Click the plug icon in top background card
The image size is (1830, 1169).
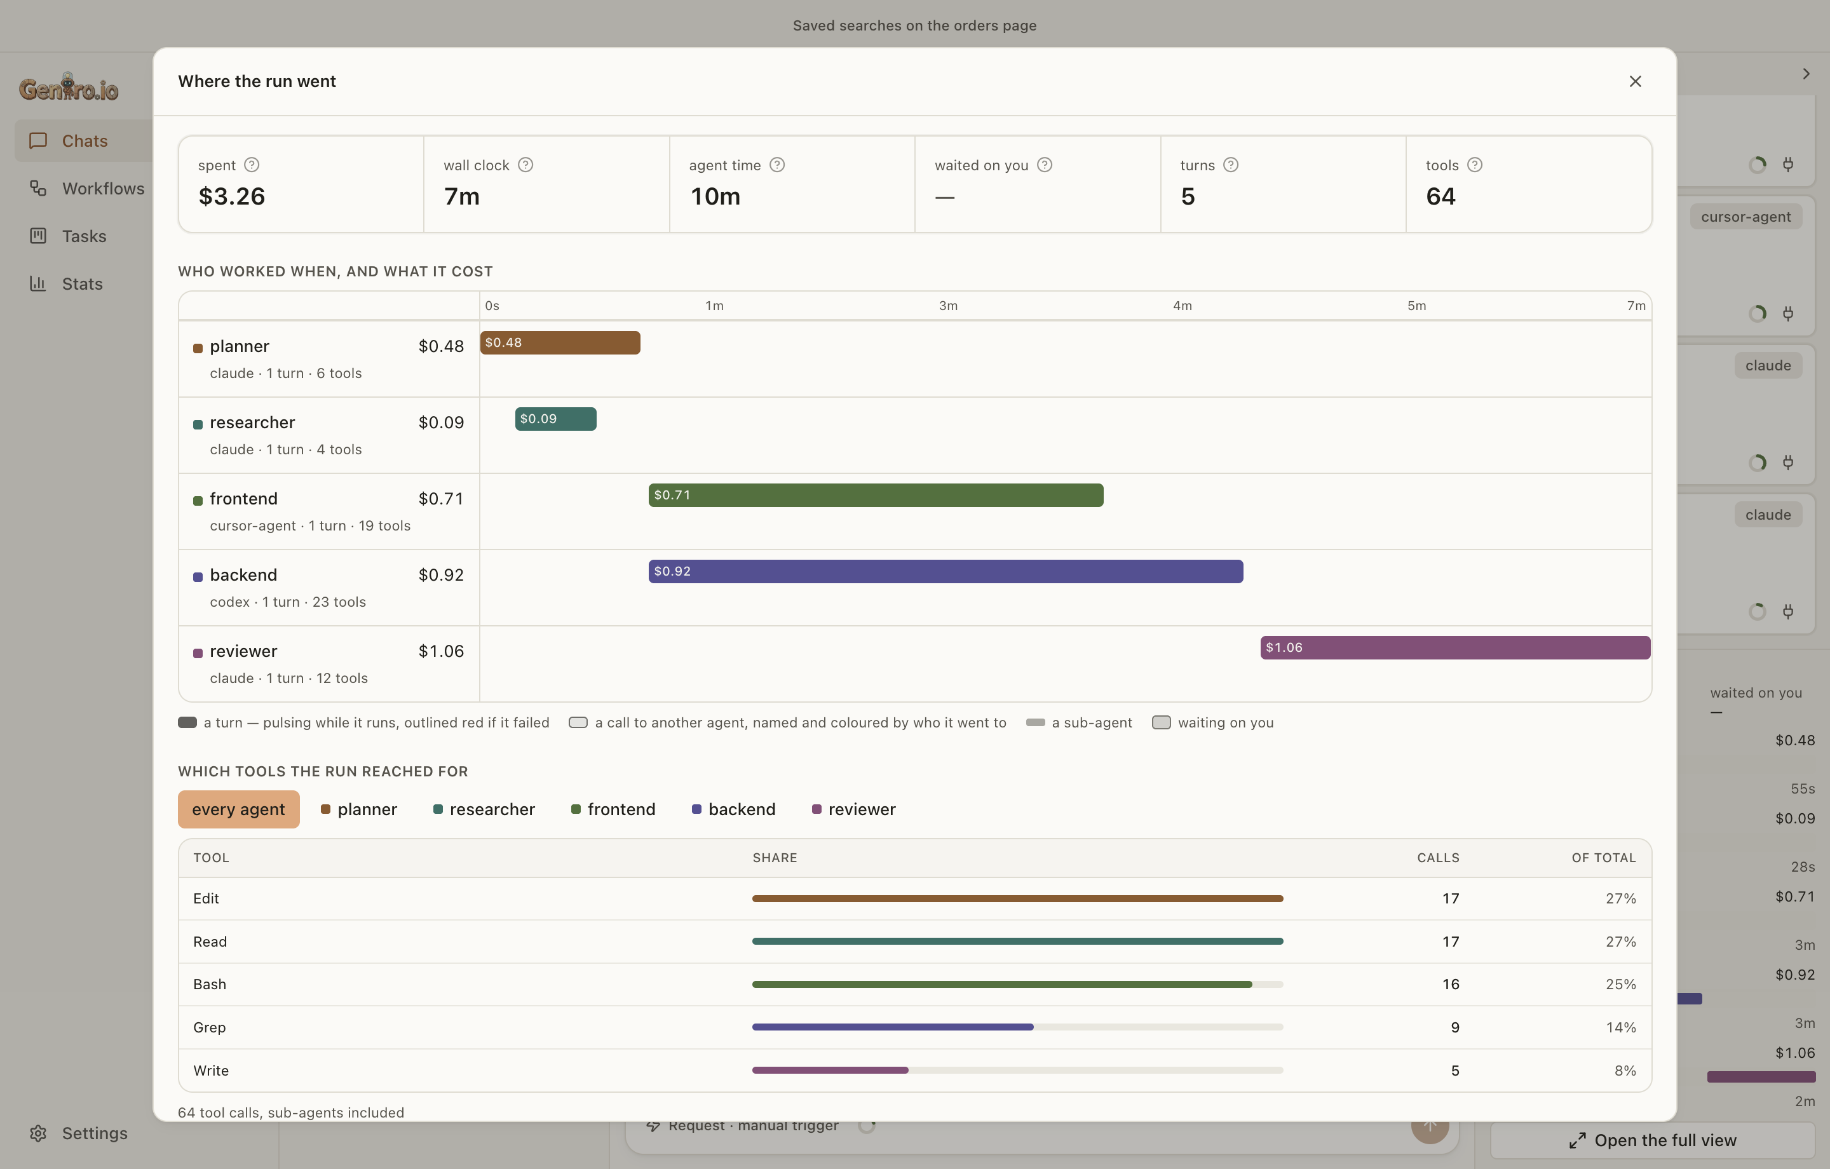click(1787, 164)
